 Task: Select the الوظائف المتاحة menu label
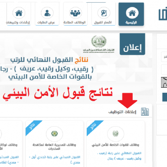pos(75,23)
